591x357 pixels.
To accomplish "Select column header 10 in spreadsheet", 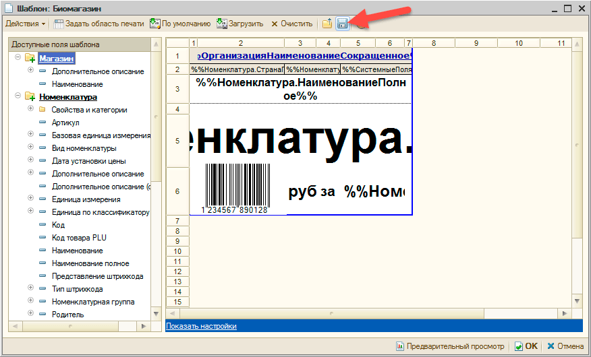I will [519, 43].
